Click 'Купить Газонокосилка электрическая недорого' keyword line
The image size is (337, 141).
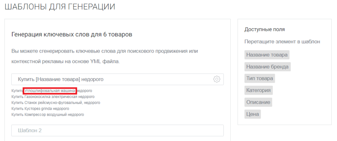coord(53,97)
